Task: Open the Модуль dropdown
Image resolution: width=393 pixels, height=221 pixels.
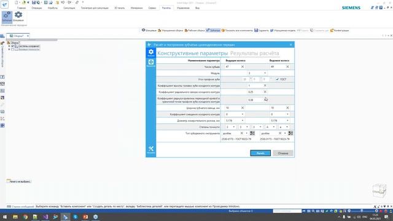Action: 265,73
